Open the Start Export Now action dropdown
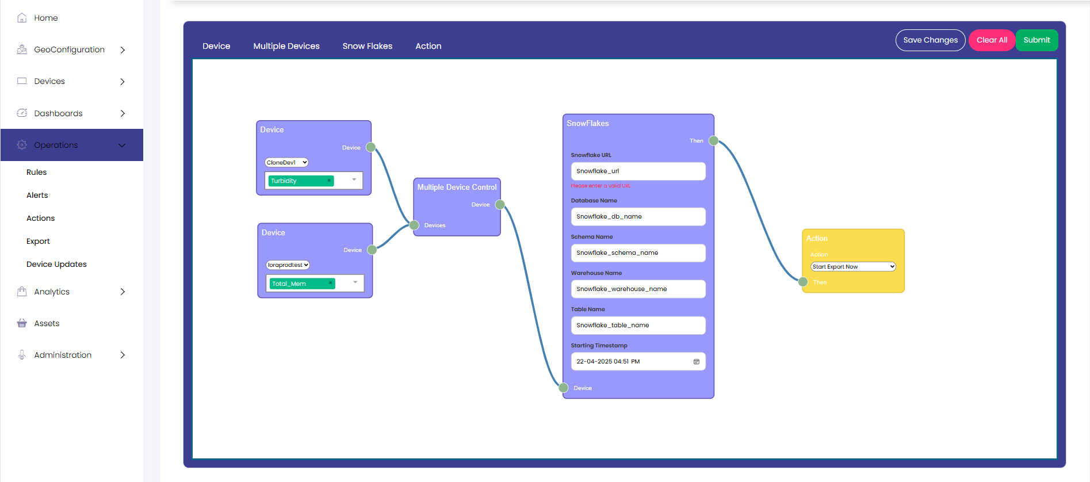This screenshot has width=1090, height=482. pos(853,267)
